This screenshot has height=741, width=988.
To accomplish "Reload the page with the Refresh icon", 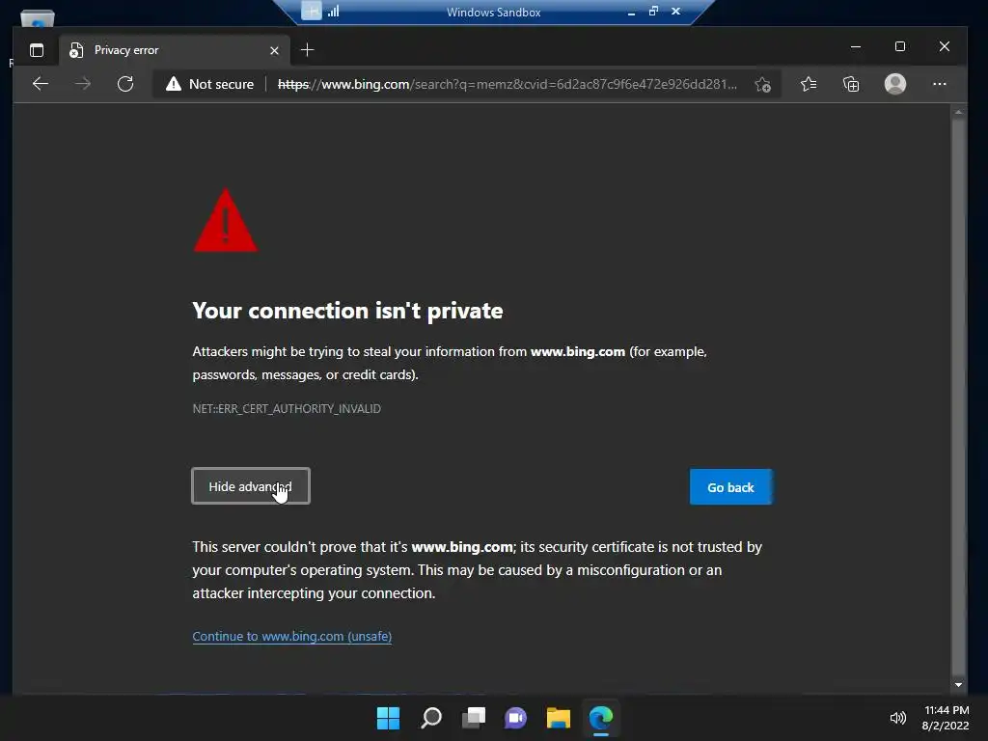I will tap(125, 84).
